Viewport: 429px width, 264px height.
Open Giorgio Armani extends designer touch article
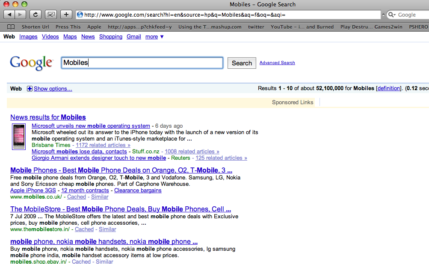click(99, 158)
